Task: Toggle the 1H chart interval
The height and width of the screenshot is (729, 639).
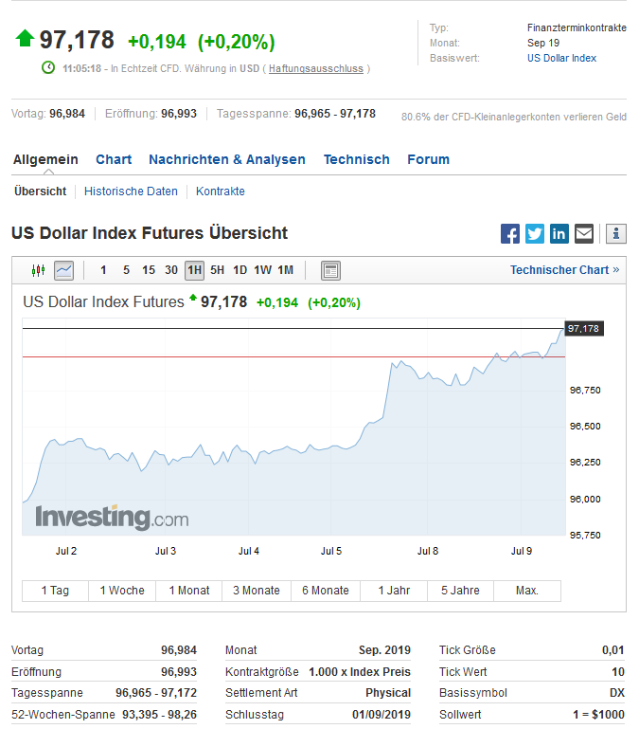Action: tap(194, 270)
